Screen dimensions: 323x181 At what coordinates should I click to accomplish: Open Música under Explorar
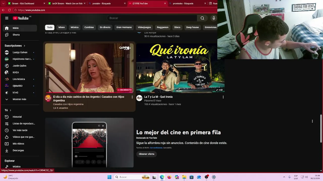click(20, 166)
